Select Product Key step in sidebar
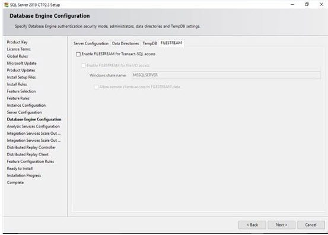The height and width of the screenshot is (235, 328). [x=17, y=42]
